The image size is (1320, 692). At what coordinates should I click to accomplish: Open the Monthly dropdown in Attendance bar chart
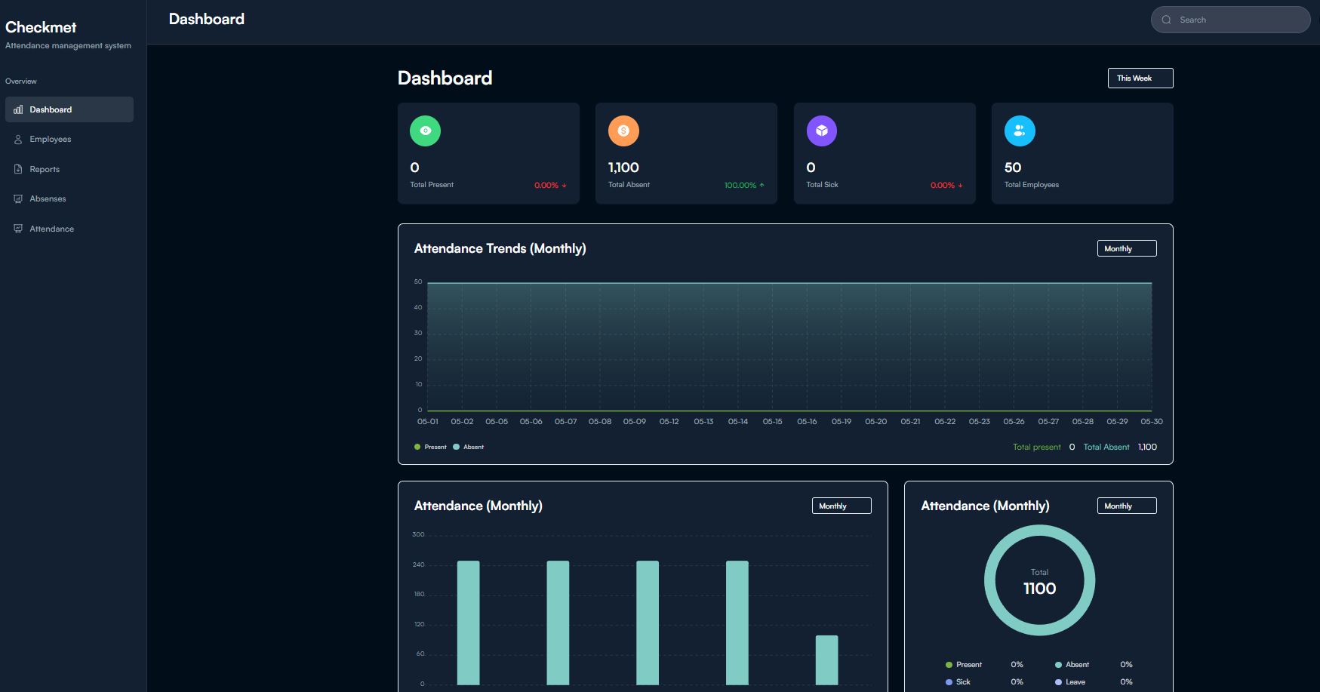841,506
